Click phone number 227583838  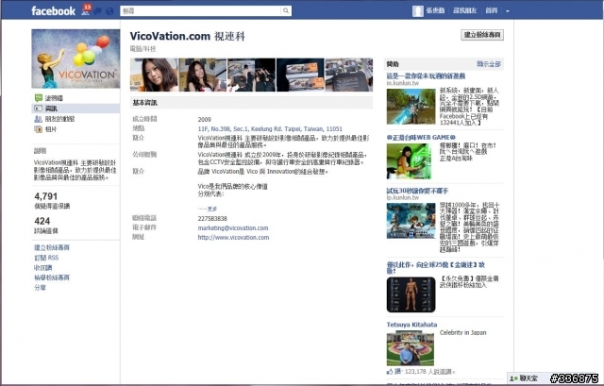coord(212,218)
